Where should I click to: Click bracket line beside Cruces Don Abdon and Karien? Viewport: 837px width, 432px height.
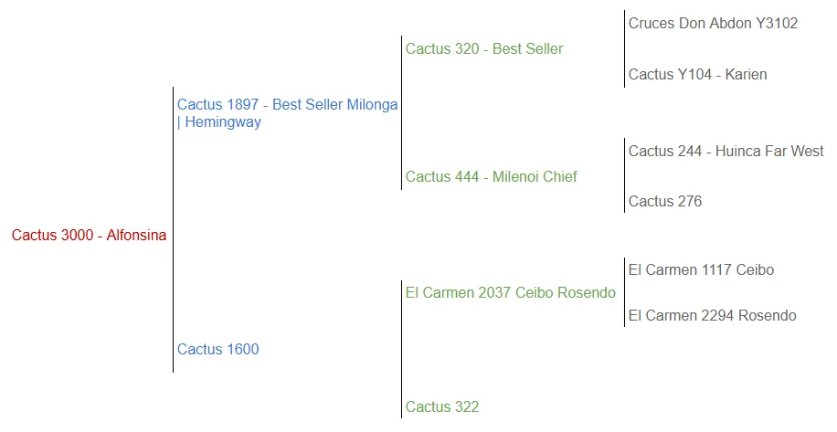(624, 49)
